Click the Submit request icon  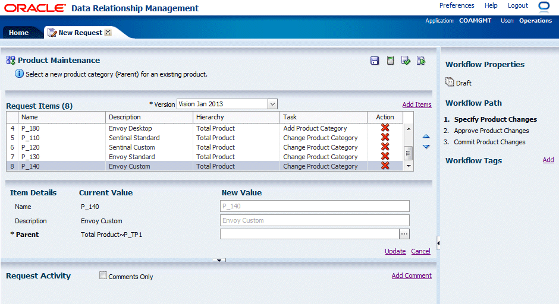click(x=421, y=61)
